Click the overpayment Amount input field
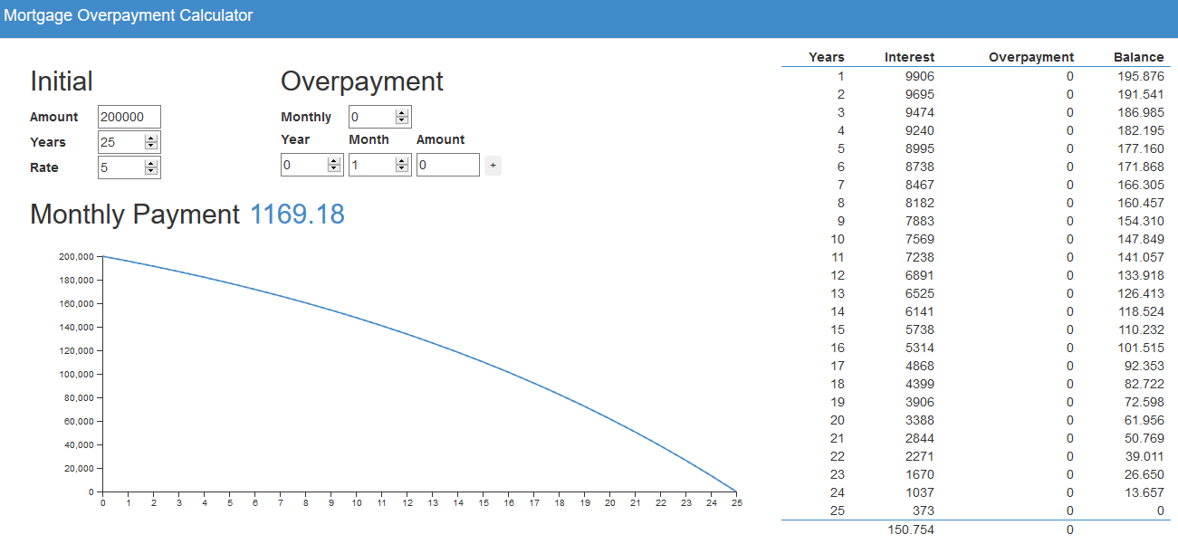 [x=447, y=165]
